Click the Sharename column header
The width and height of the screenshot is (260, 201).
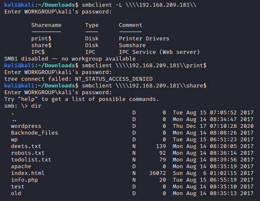[x=46, y=25]
